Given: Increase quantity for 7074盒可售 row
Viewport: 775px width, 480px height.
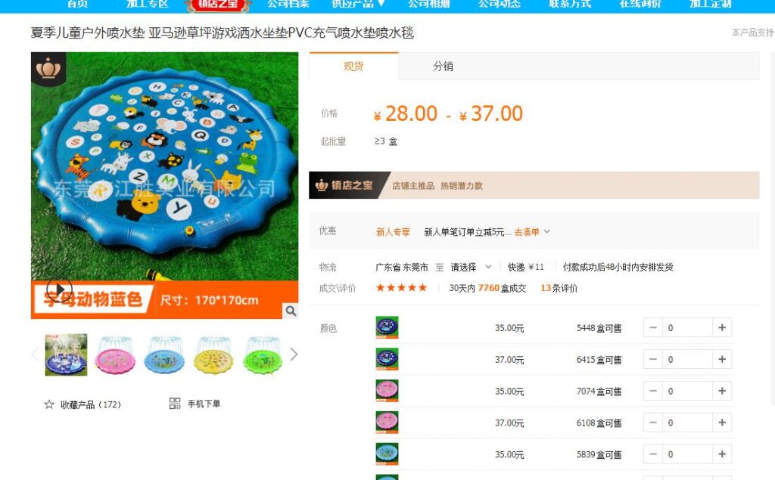Looking at the screenshot, I should pos(722,391).
